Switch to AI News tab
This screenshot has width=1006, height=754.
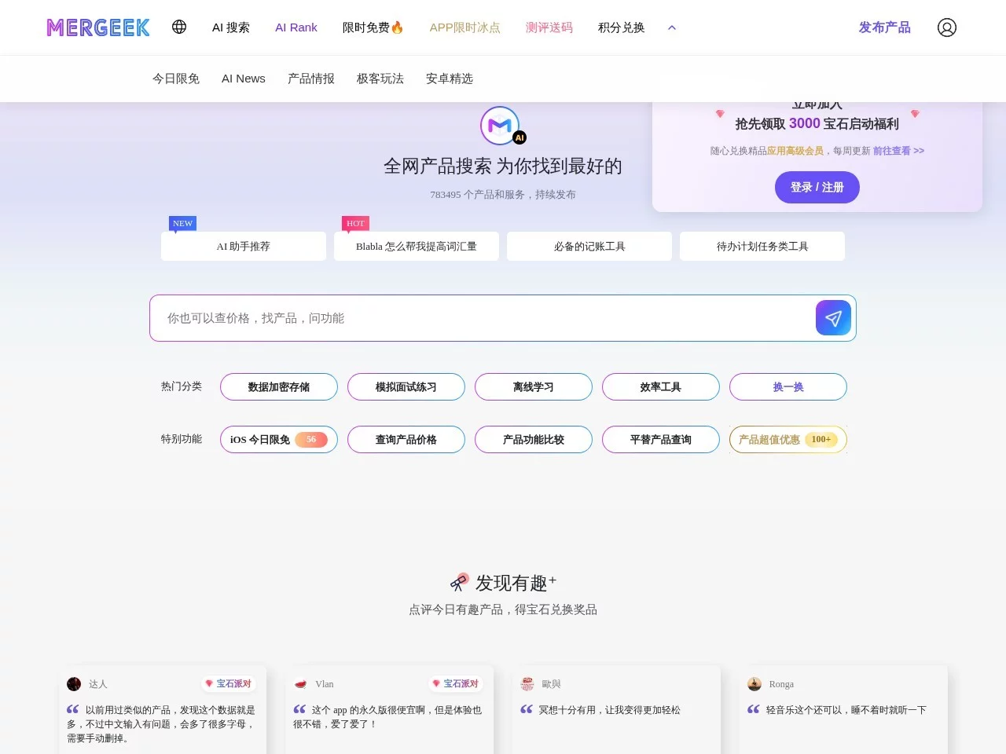pos(244,79)
